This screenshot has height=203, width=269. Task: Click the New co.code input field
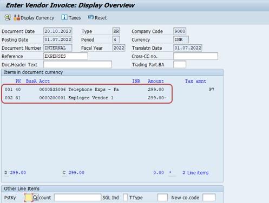(x=209, y=198)
